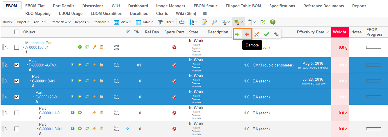
Task: Expand the Filter dropdown
Action: click(x=166, y=22)
